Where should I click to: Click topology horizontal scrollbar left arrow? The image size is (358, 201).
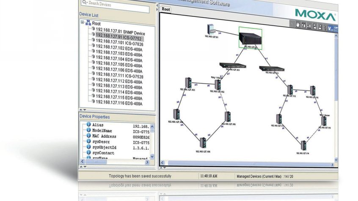(162, 163)
